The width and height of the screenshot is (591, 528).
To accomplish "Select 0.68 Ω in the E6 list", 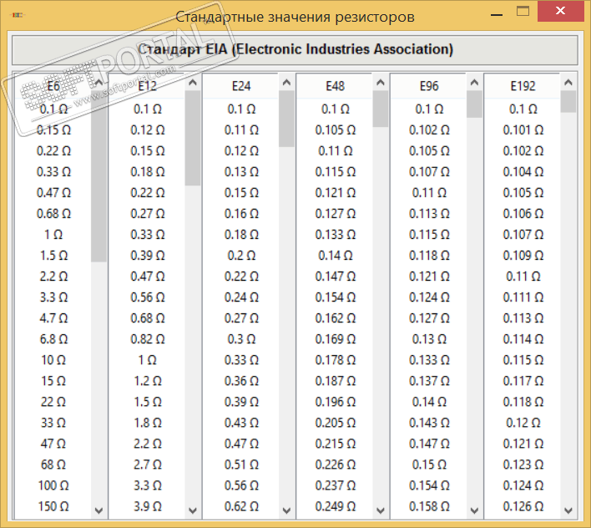I will 53,214.
